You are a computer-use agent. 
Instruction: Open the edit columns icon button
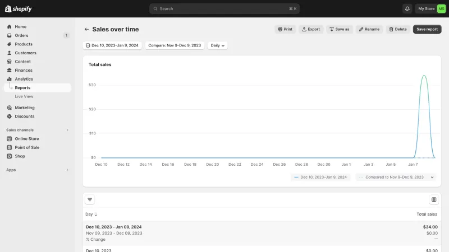(434, 199)
